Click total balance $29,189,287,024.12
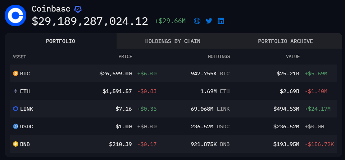Screen dimensions: 345x160 (90, 22)
